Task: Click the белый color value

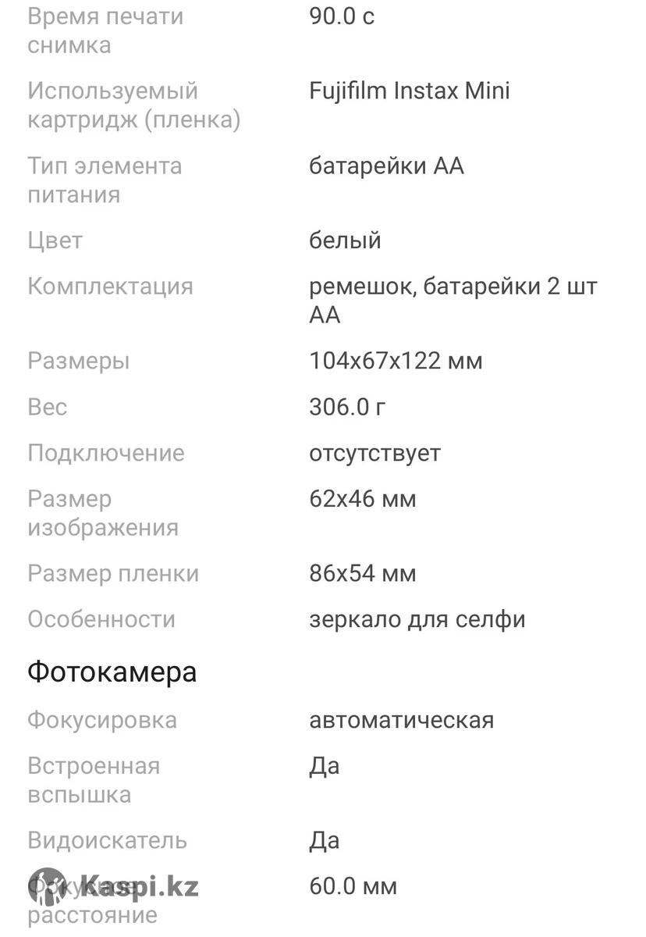Action: (345, 240)
